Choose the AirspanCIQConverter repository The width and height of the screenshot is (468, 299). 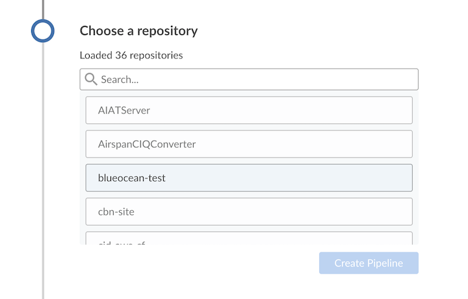coord(249,144)
